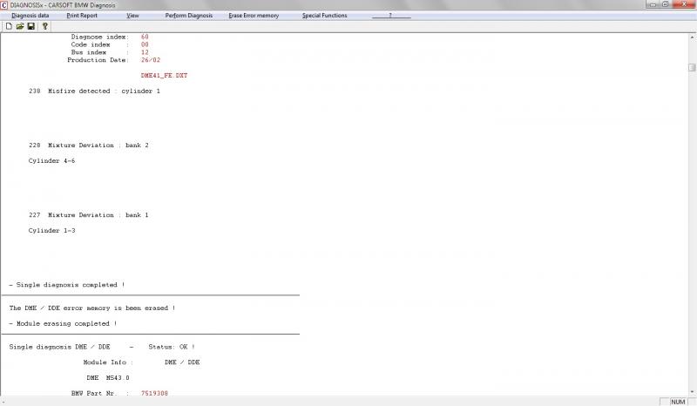697x406 pixels.
Task: Click the Open folder toolbar icon
Action: coord(19,26)
